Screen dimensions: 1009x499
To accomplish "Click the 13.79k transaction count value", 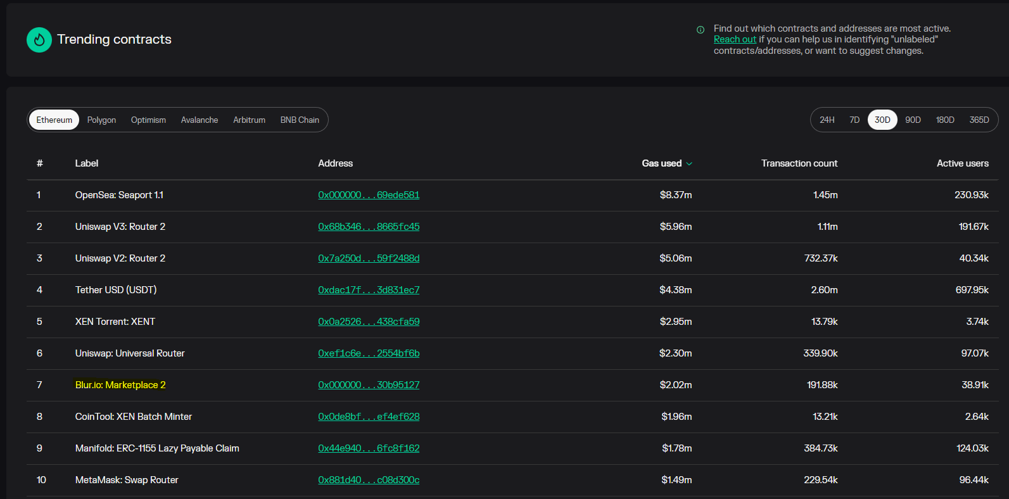I will pos(825,322).
